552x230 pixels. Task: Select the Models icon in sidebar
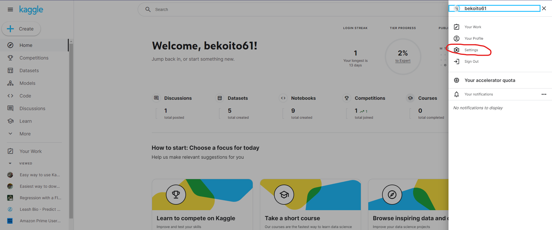click(10, 83)
